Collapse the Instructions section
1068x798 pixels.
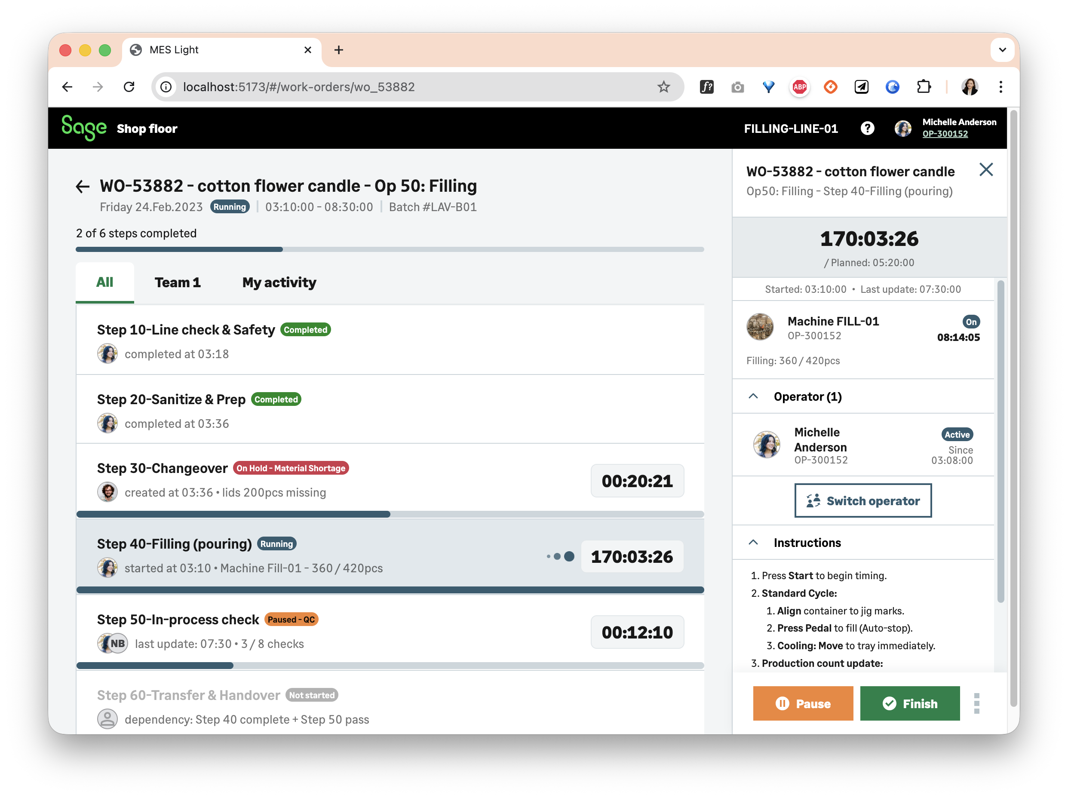coord(753,543)
